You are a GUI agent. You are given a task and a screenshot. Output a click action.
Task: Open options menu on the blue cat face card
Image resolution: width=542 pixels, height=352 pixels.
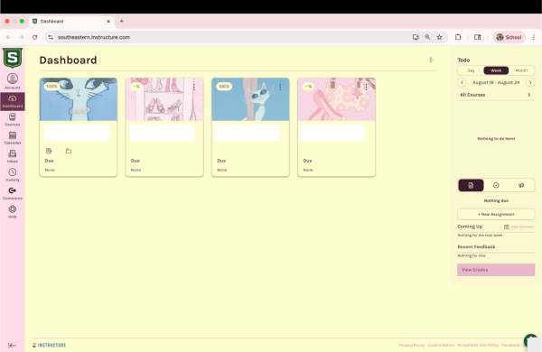click(x=107, y=87)
